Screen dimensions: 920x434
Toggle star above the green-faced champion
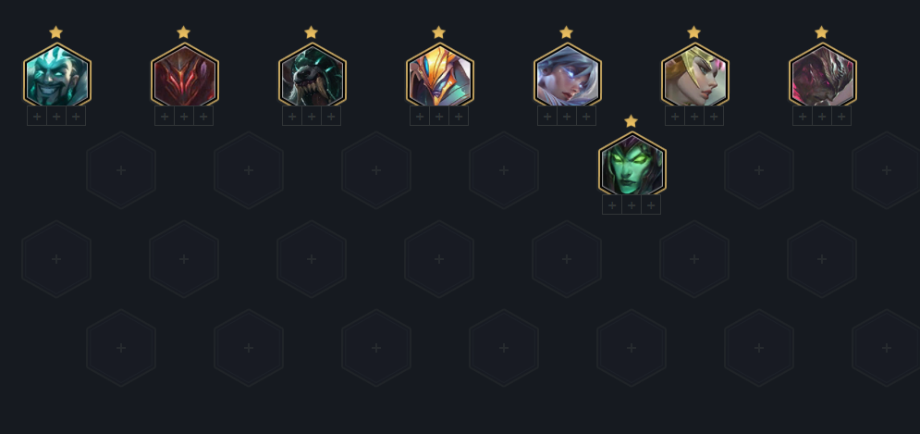coord(631,121)
